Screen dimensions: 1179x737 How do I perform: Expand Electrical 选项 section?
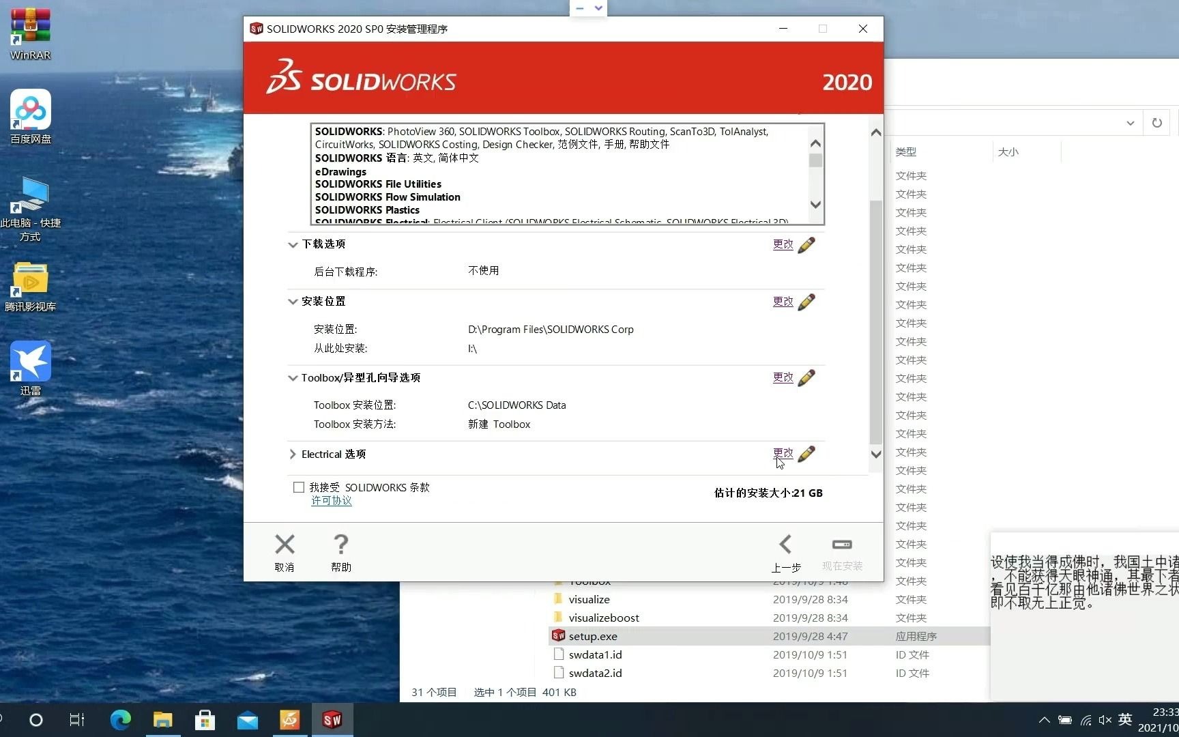point(293,454)
